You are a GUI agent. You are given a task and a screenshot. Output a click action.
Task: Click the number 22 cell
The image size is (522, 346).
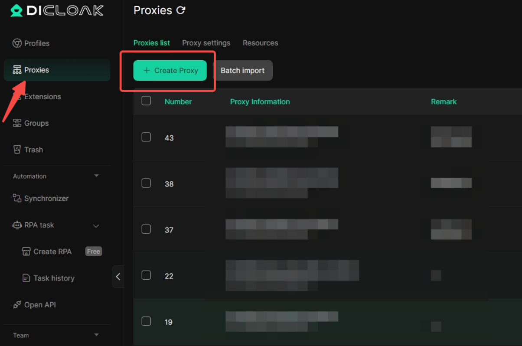pyautogui.click(x=169, y=276)
